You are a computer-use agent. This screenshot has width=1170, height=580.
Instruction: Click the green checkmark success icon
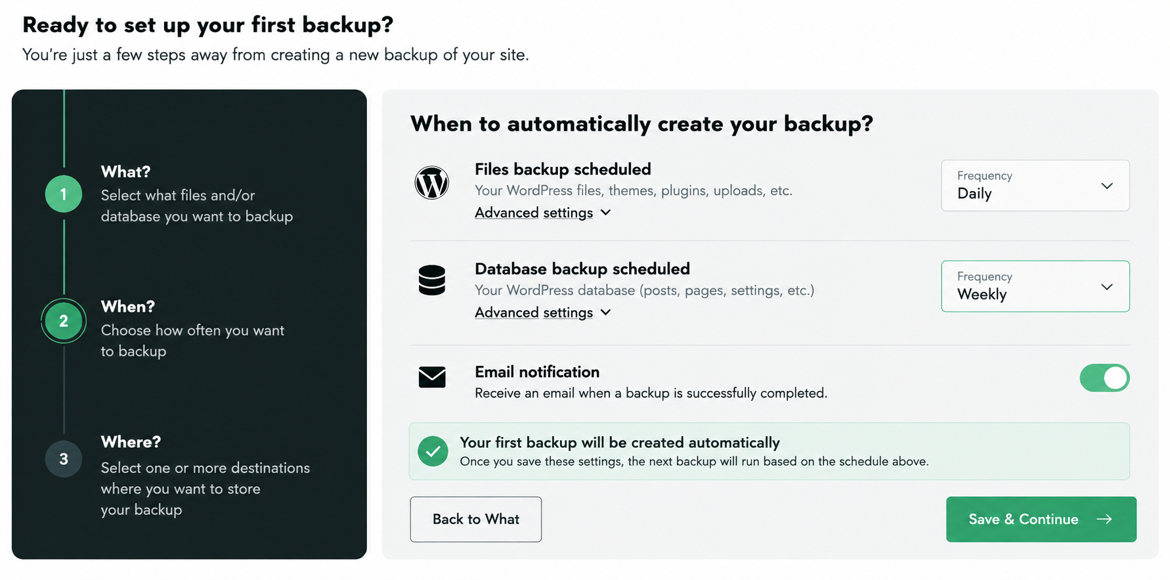pos(433,451)
